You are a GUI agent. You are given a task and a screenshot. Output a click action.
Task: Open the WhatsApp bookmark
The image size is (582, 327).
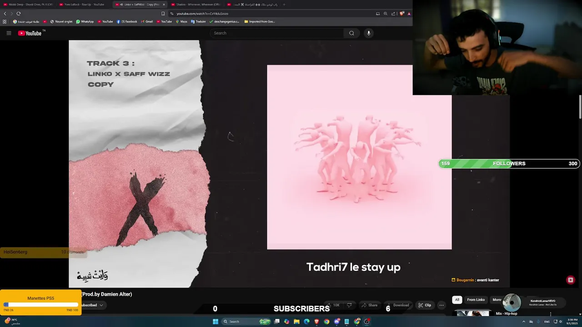tap(85, 21)
